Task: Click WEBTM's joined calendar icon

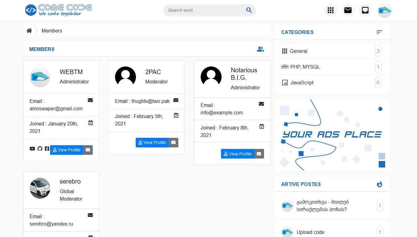Action: 91,123
